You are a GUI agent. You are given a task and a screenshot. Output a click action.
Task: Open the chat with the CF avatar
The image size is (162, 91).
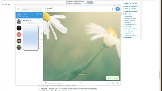click(x=19, y=34)
